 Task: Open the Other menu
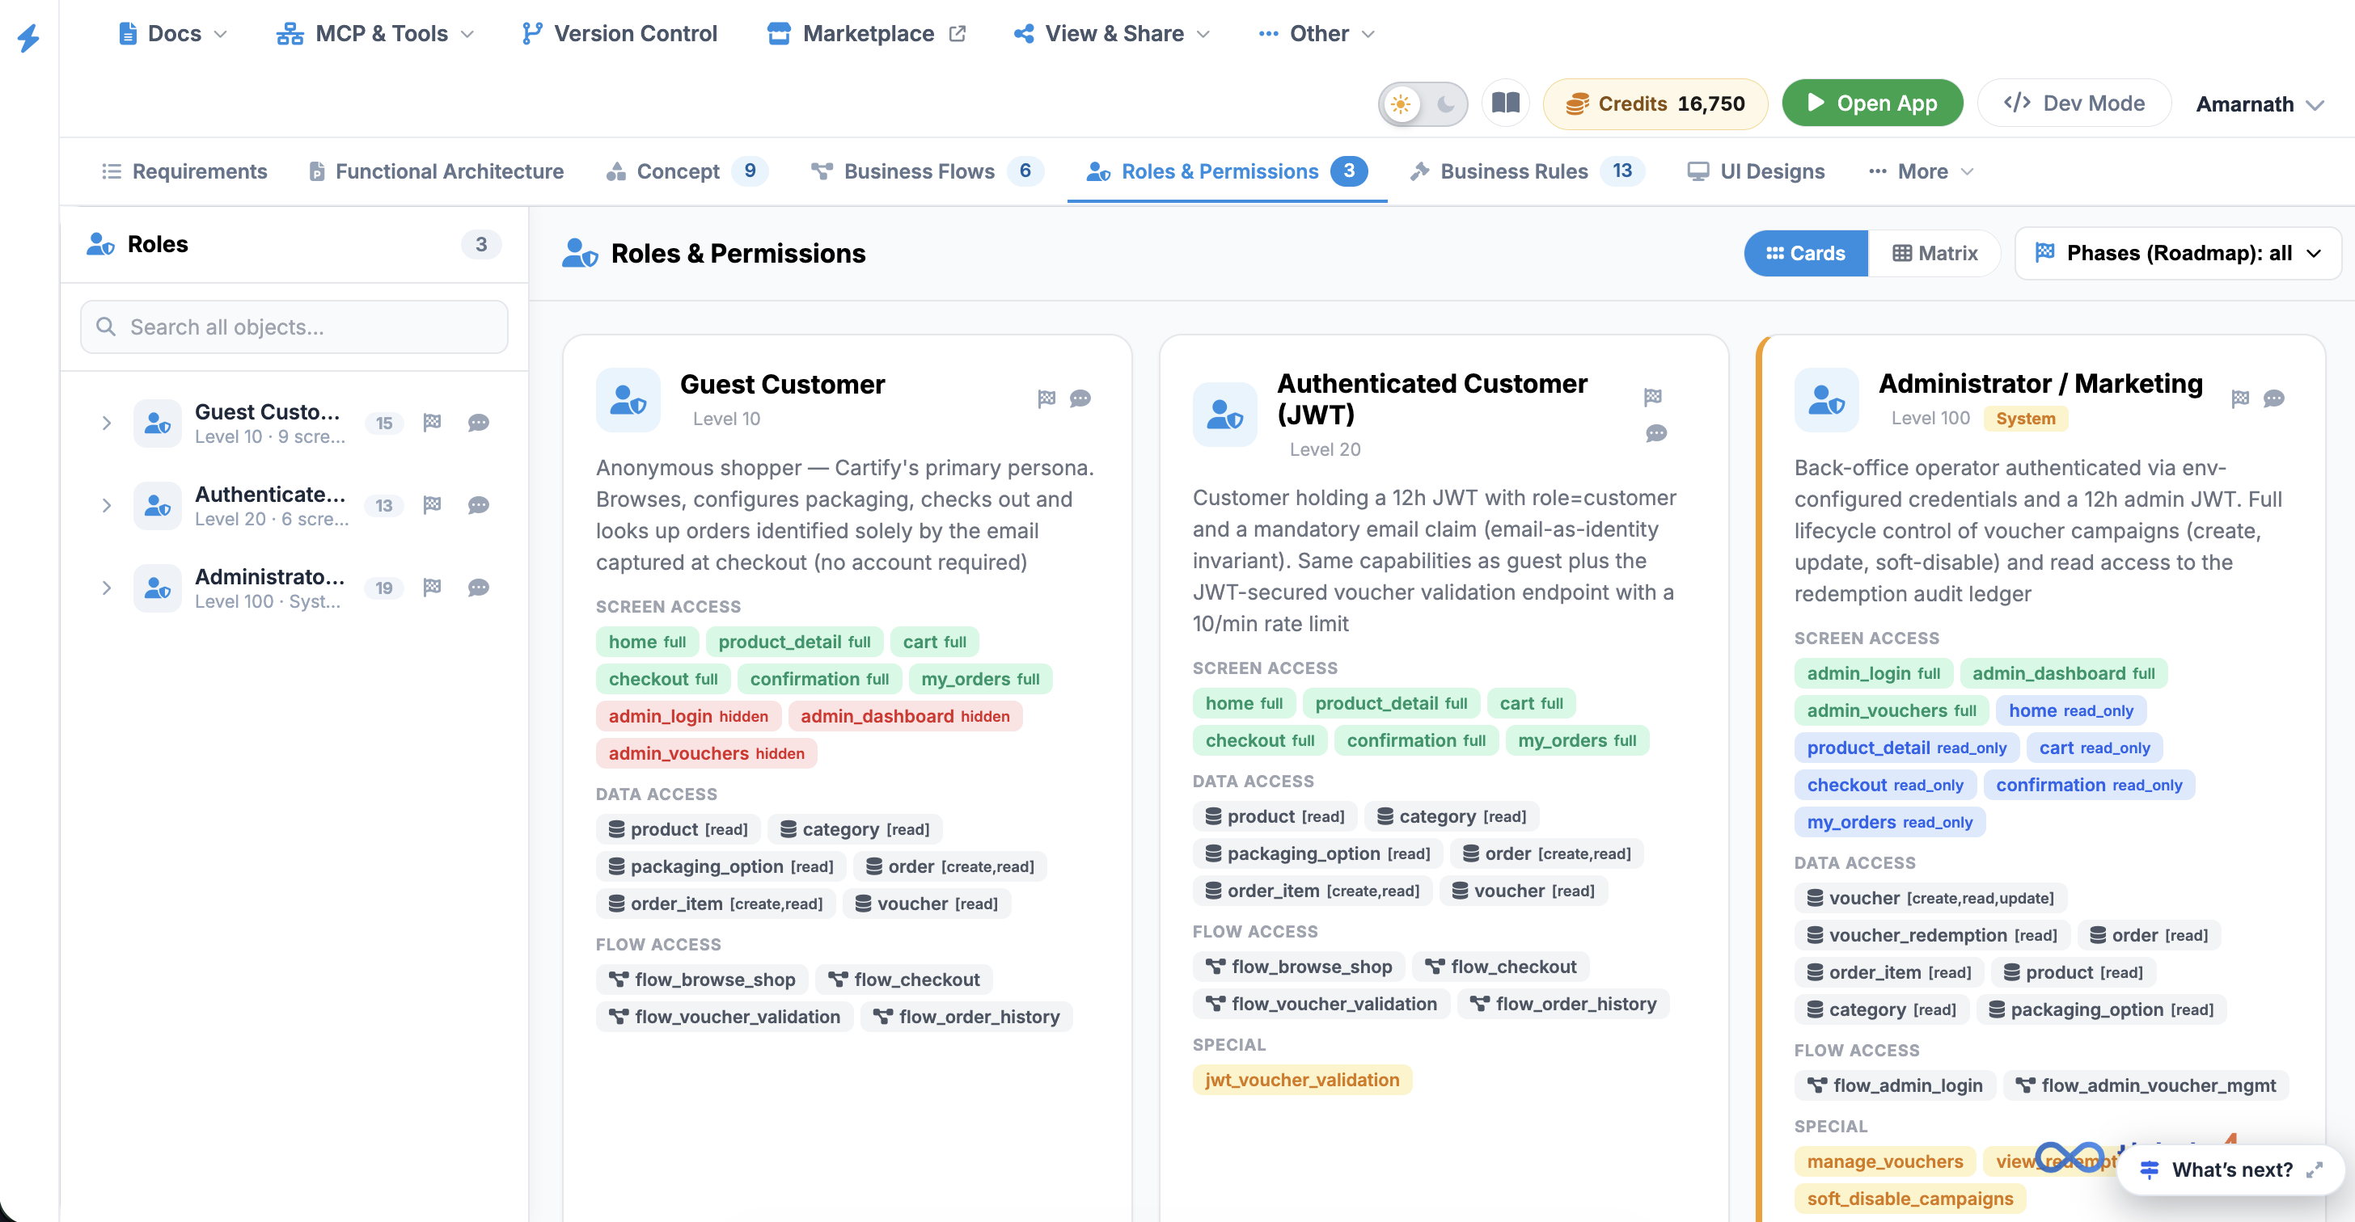click(x=1317, y=34)
